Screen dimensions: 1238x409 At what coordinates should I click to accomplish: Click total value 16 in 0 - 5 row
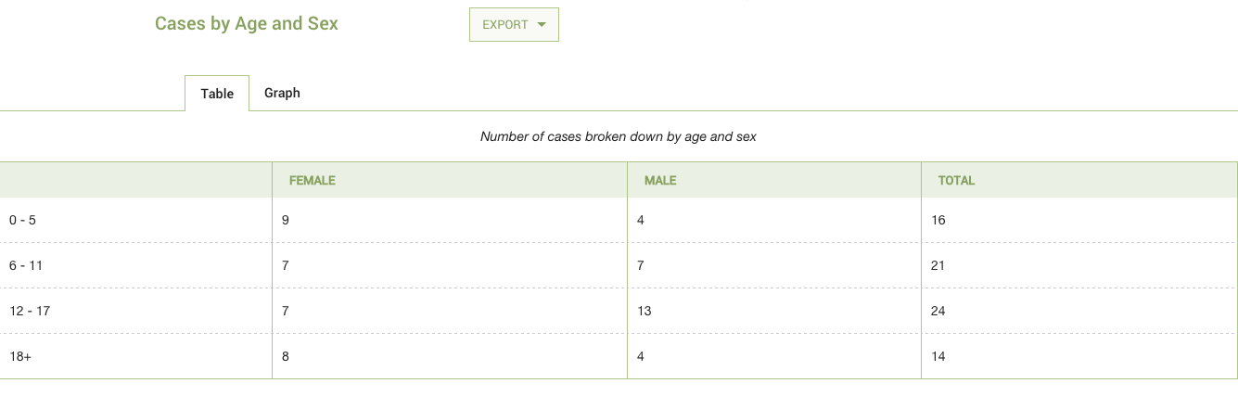coord(938,220)
